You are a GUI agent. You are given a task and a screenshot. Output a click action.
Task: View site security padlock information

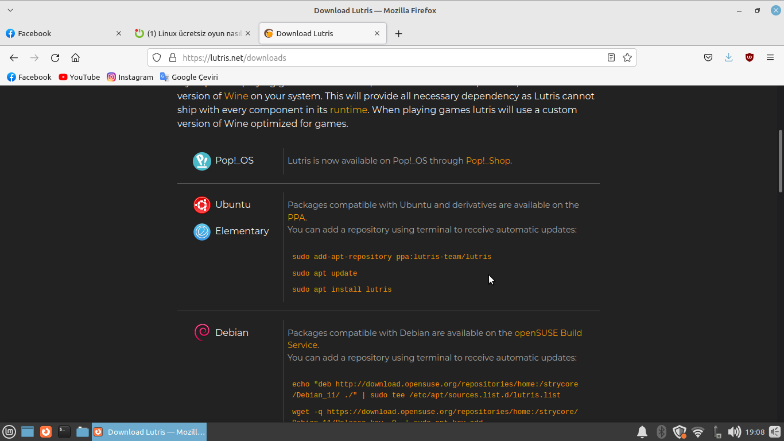click(172, 57)
